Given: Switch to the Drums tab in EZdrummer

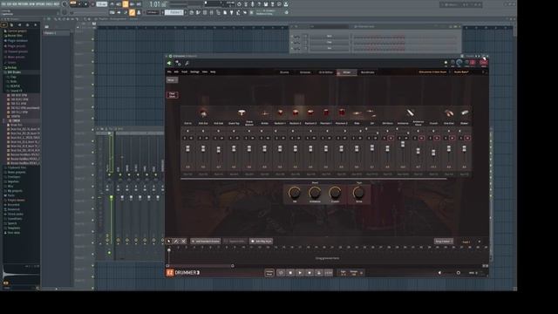Looking at the screenshot, I should pos(284,72).
